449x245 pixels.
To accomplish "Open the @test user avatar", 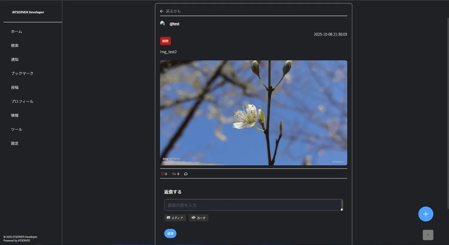I will pos(163,24).
